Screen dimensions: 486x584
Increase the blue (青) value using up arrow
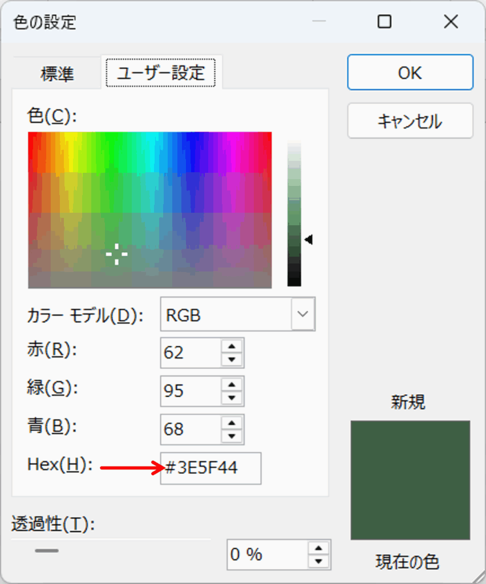[x=231, y=423]
